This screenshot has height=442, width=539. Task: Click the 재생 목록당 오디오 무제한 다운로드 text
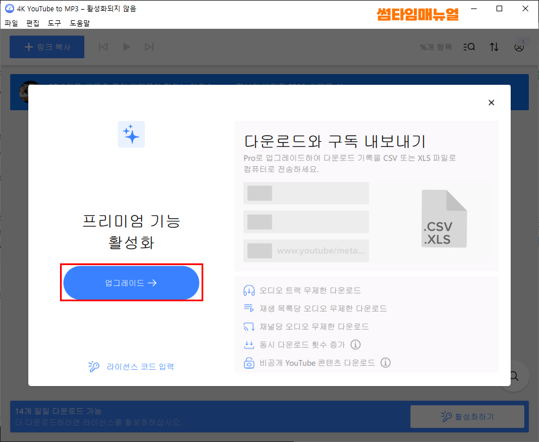[x=323, y=308]
